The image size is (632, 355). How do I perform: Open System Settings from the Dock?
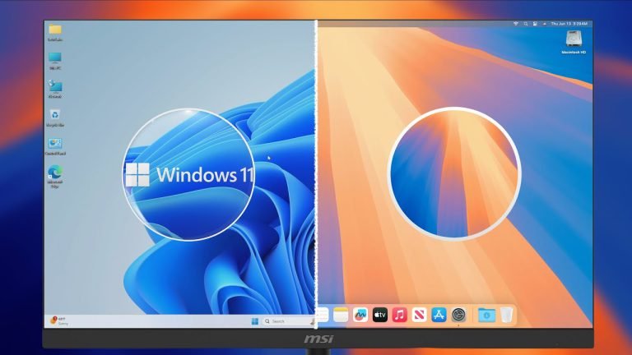[458, 315]
